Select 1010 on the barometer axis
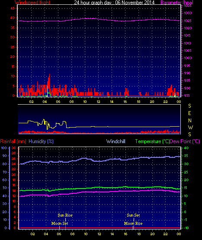202x240 pixels. click(188, 43)
